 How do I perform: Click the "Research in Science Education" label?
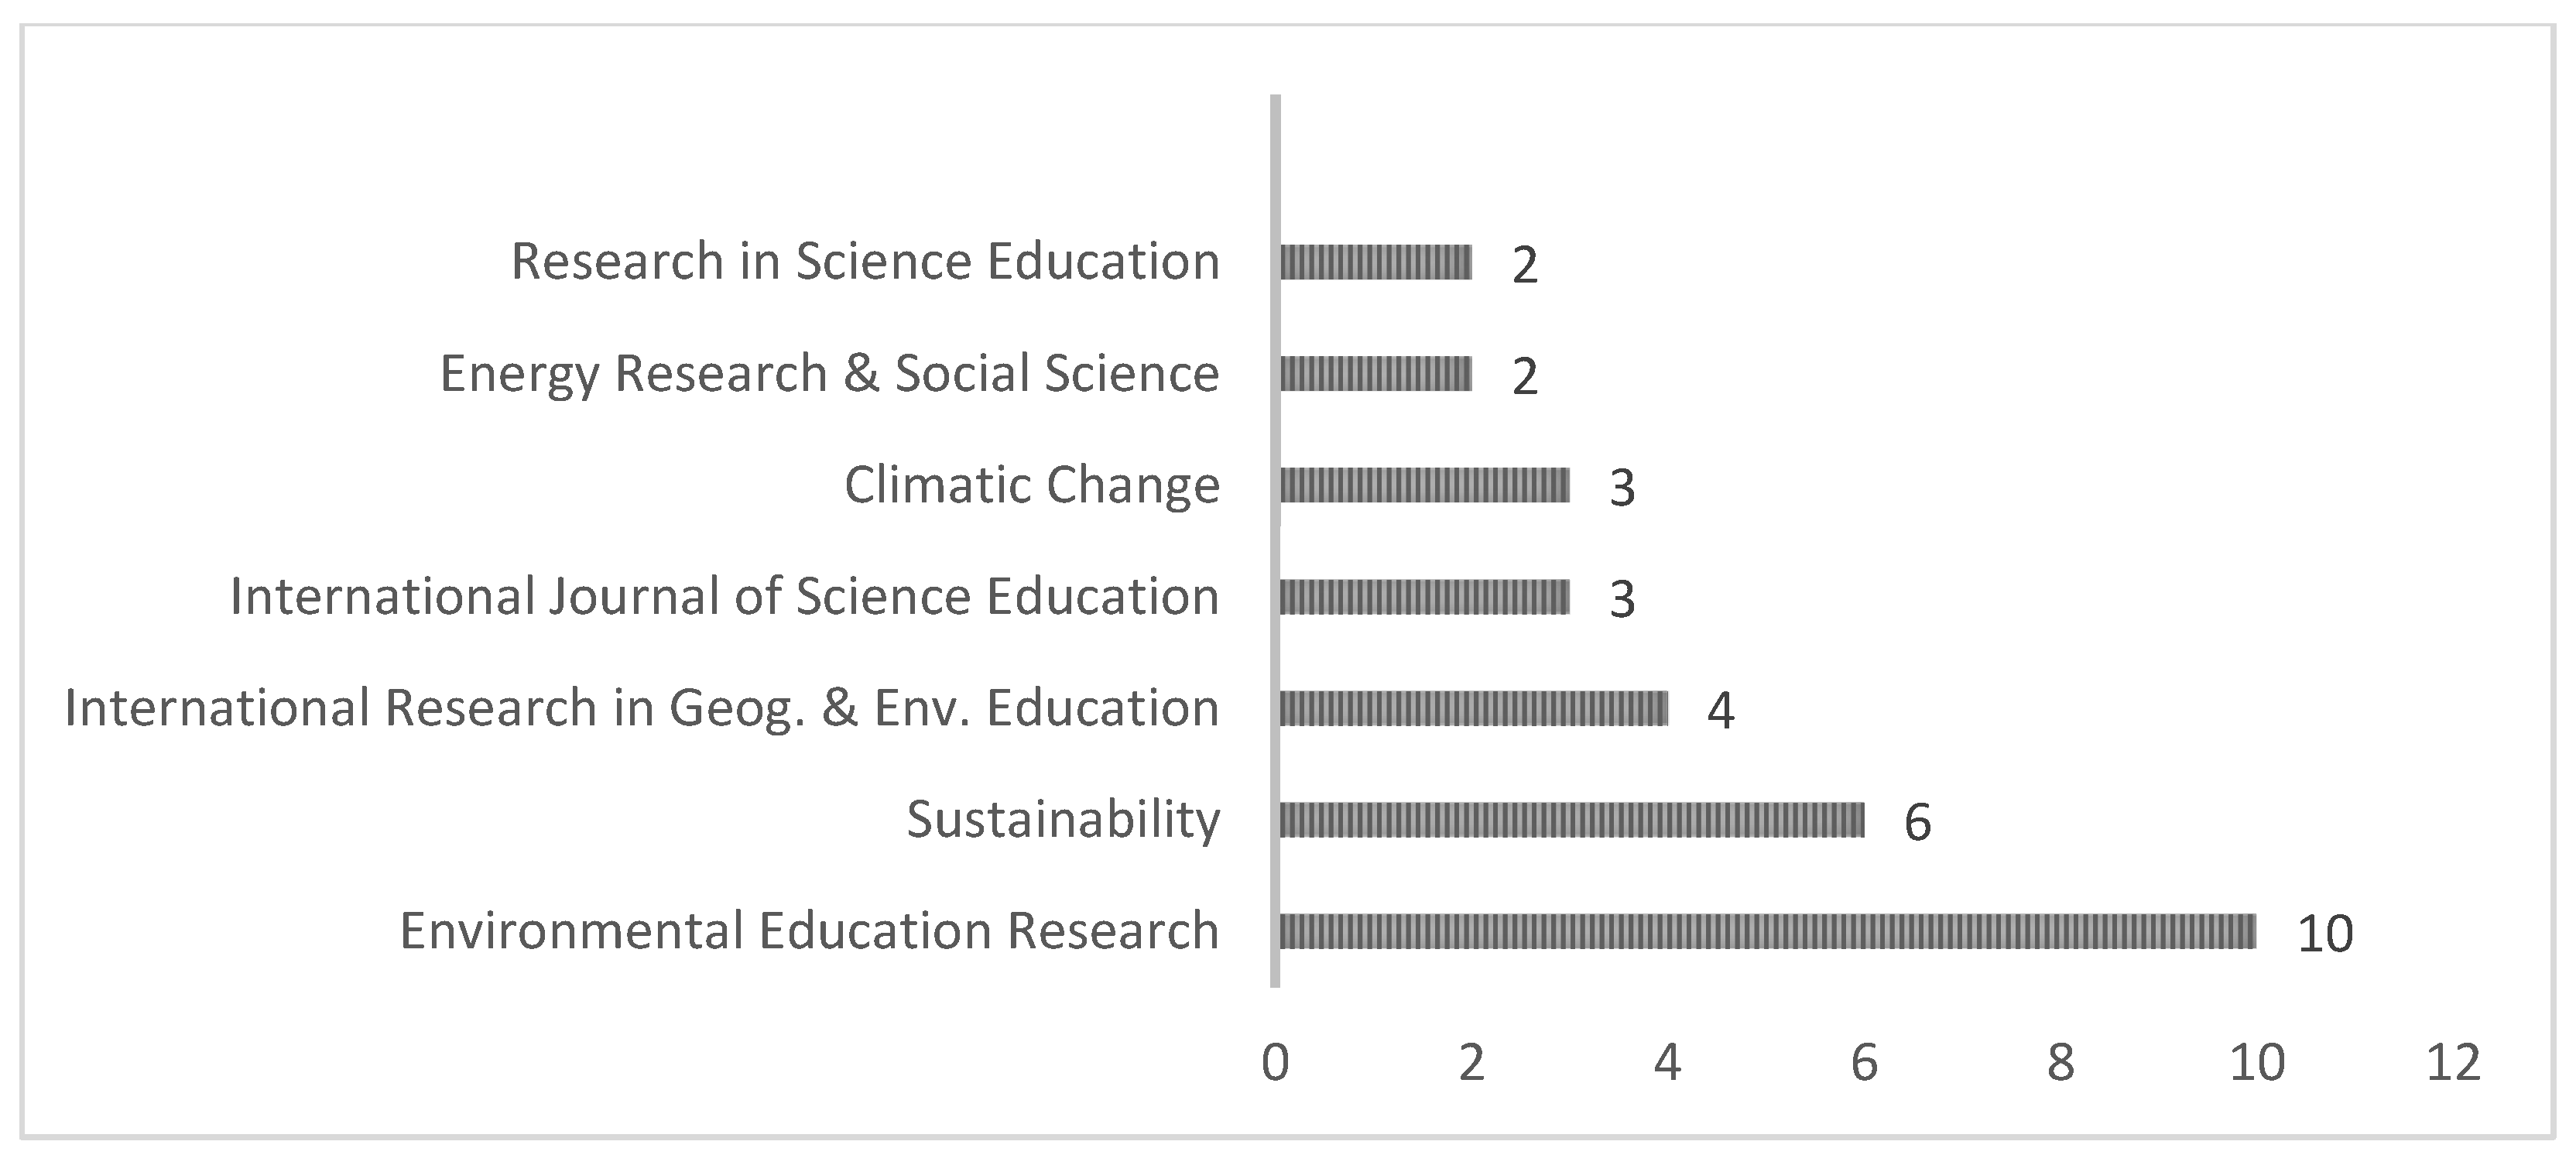point(865,261)
